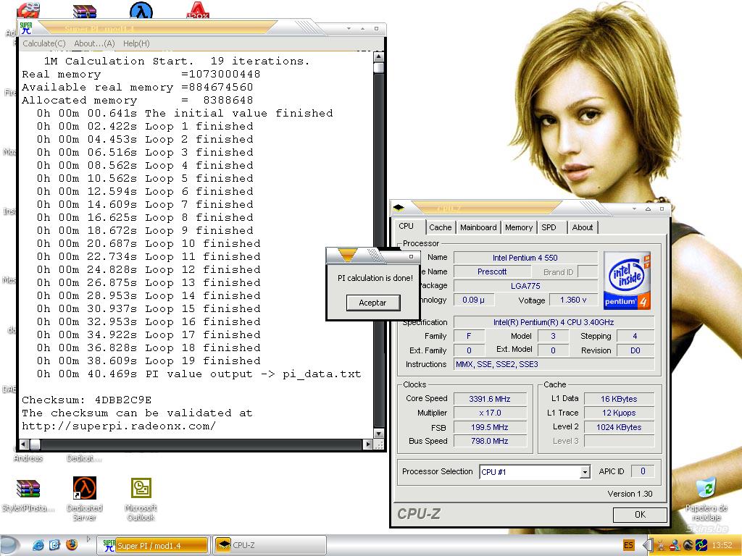Image resolution: width=742 pixels, height=556 pixels.
Task: Click the Voltage 1.360 v field
Action: point(573,300)
